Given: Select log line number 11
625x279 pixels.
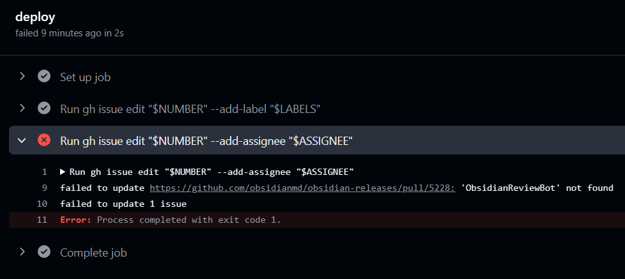Looking at the screenshot, I should coord(42,220).
